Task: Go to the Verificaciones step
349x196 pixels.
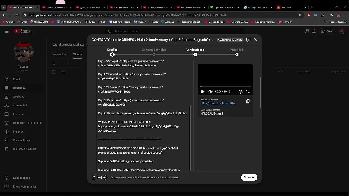Action: coord(195,52)
